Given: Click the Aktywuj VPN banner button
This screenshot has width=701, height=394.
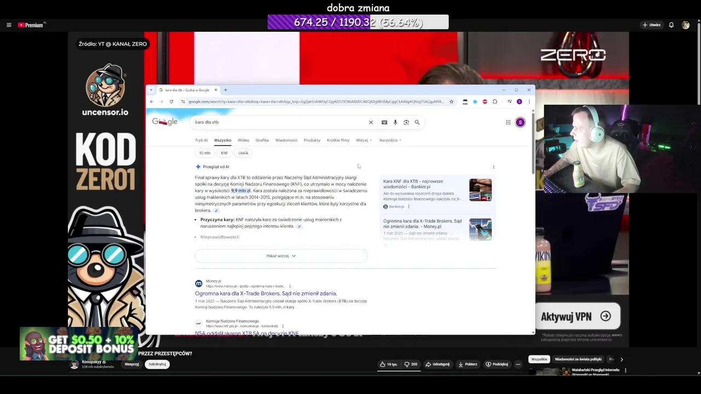Looking at the screenshot, I should pos(578,316).
